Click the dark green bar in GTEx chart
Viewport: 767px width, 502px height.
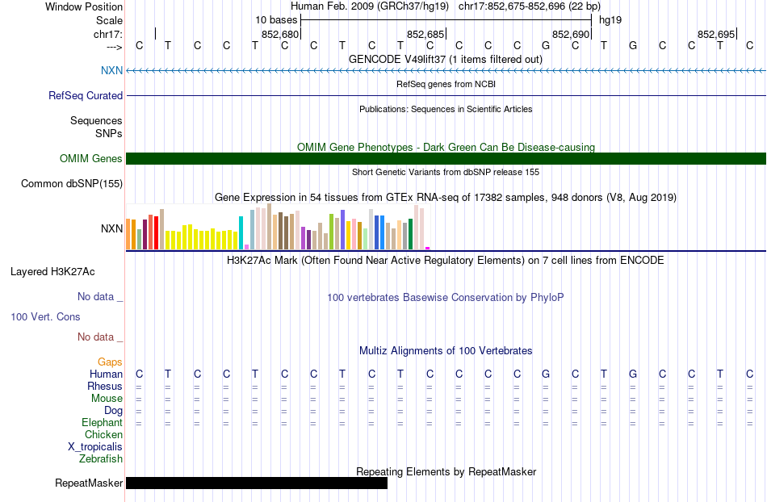coord(410,234)
